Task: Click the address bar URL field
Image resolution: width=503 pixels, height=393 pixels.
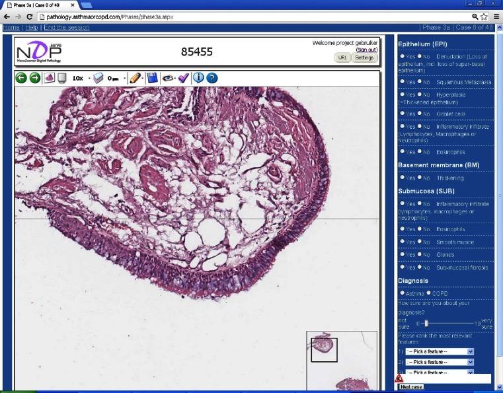Action: pyautogui.click(x=253, y=17)
